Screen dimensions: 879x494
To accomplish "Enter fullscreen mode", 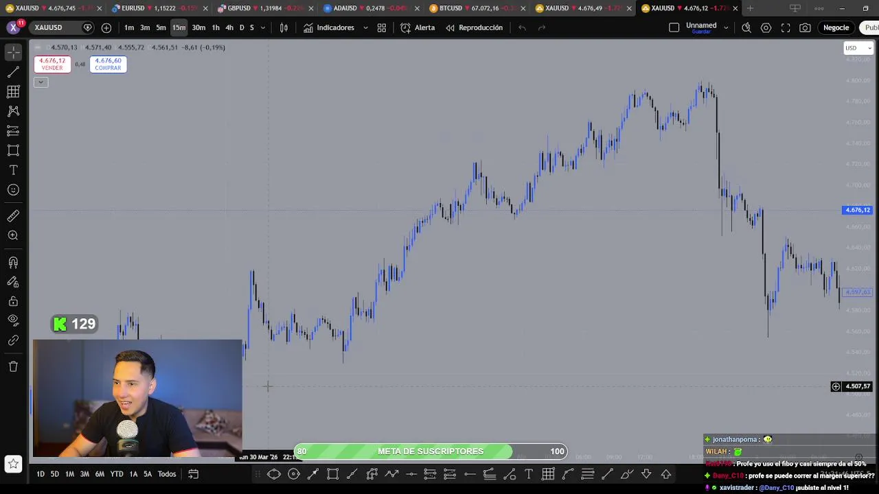I will pyautogui.click(x=786, y=27).
